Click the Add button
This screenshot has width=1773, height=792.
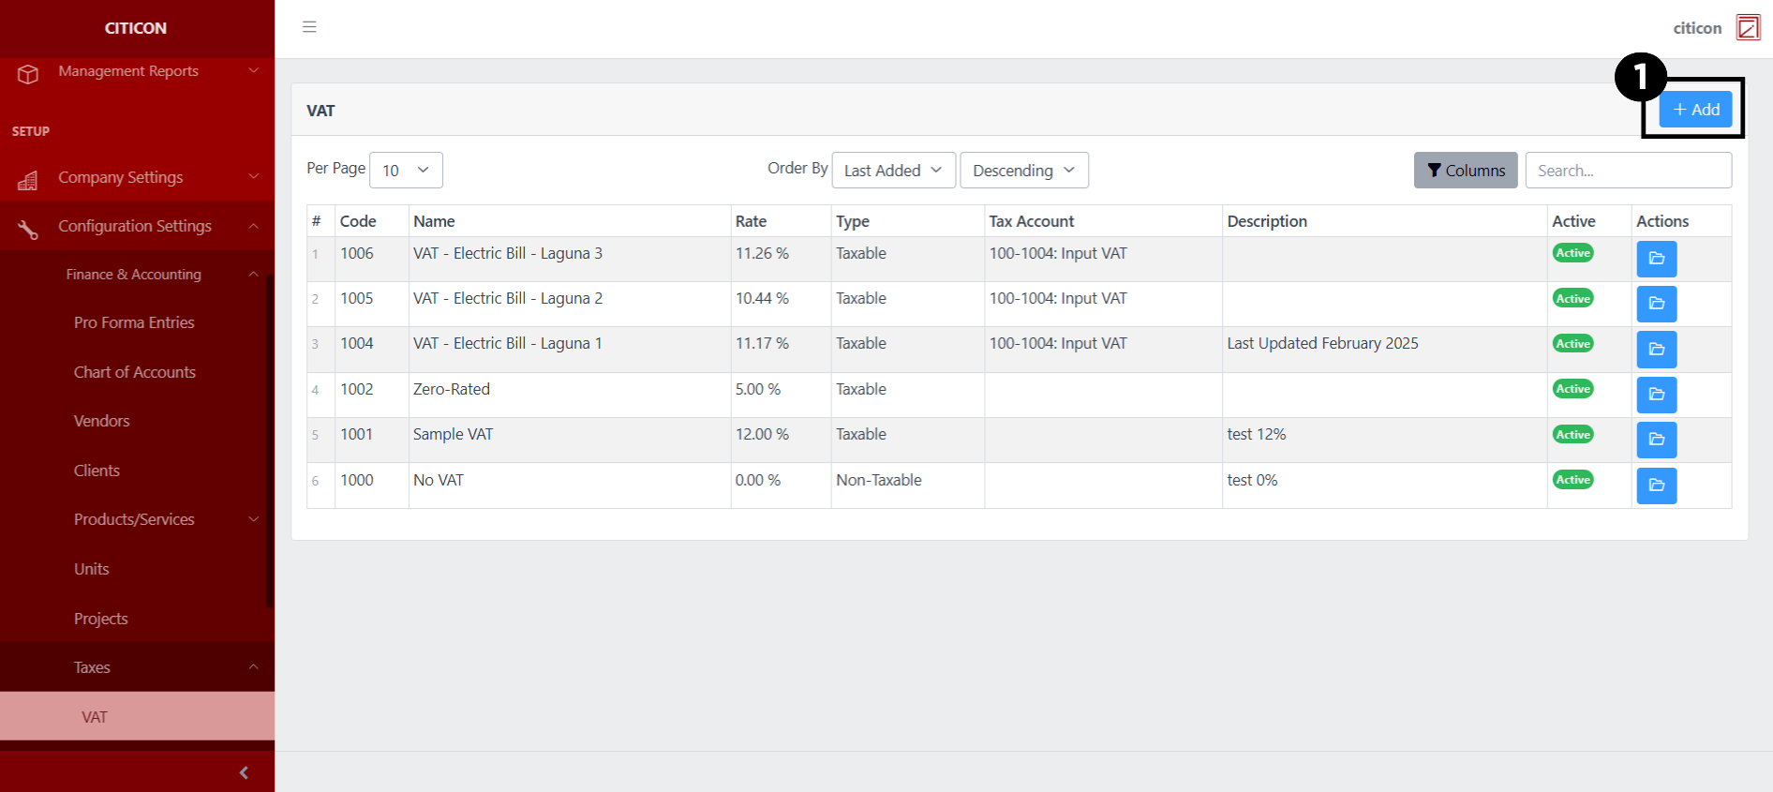(x=1695, y=110)
